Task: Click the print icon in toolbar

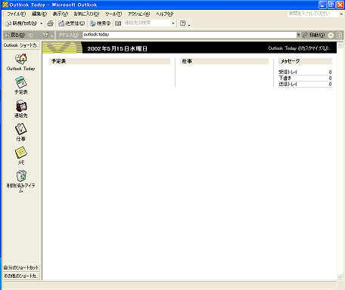Action: click(50, 23)
